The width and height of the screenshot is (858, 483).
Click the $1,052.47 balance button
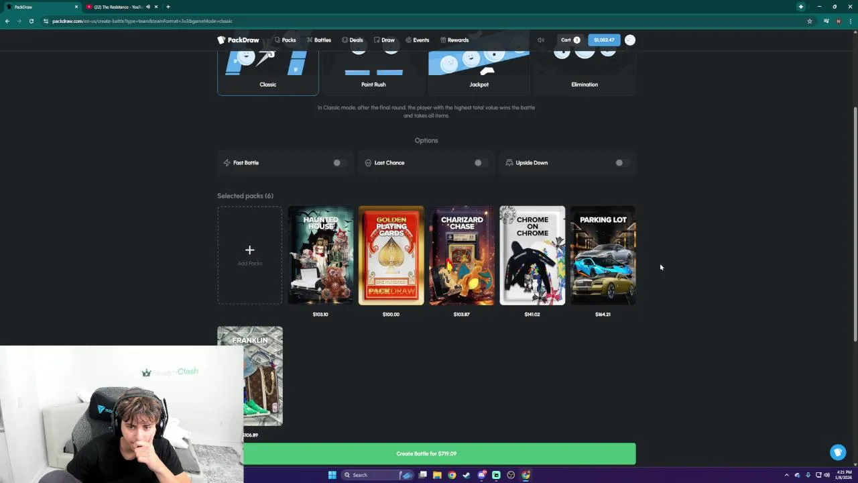click(604, 40)
